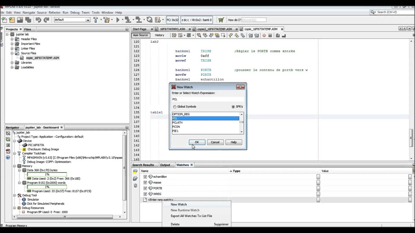Click the yellow new watch icon in Watches panel
Viewport: 415px width, 233px height.
(x=135, y=171)
